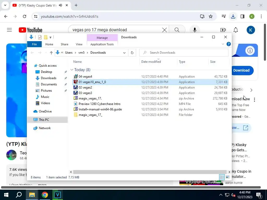Screen dimensions: 267x200
Task: Open the customize quick access toolbar dropdown
Action: pyautogui.click(x=50, y=37)
